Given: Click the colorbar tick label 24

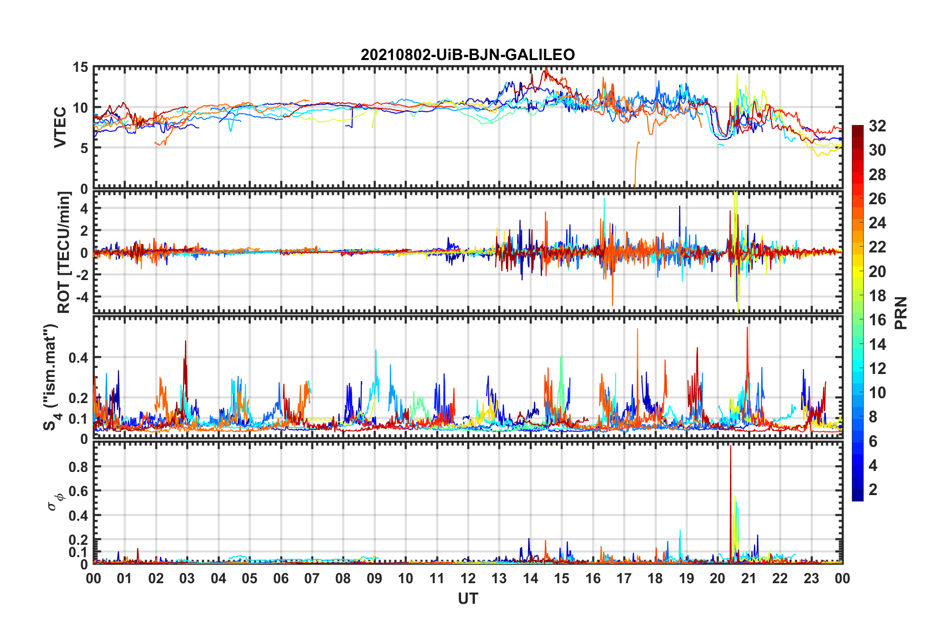Looking at the screenshot, I should click(877, 223).
